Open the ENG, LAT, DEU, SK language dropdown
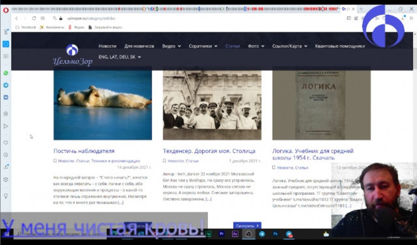The image size is (417, 245). [120, 57]
